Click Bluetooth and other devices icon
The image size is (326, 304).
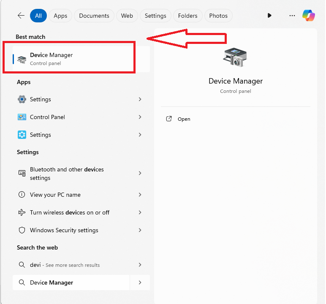tap(22, 173)
